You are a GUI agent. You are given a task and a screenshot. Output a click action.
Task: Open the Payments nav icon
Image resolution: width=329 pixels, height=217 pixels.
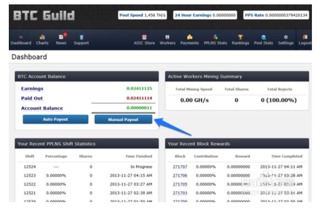[190, 37]
